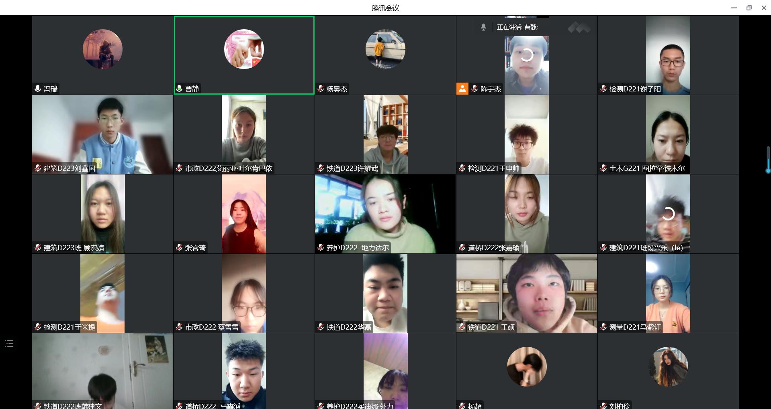The width and height of the screenshot is (771, 409).
Task: Click the participant list icon on left edge
Action: click(9, 343)
